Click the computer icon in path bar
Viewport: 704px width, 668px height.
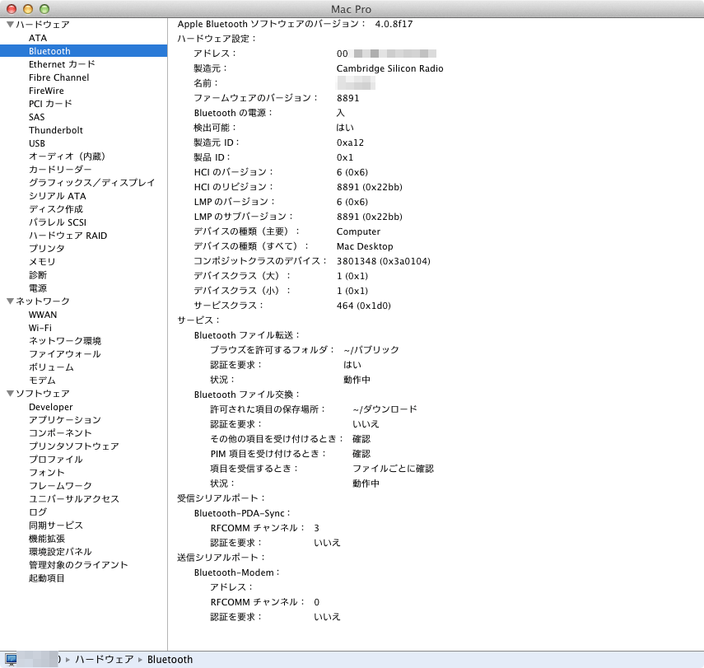tap(11, 660)
